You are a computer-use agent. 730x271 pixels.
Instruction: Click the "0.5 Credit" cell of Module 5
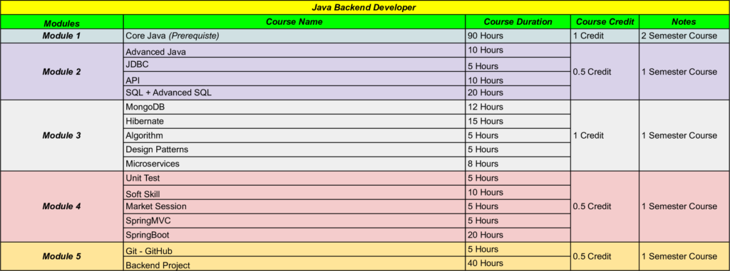[605, 256]
